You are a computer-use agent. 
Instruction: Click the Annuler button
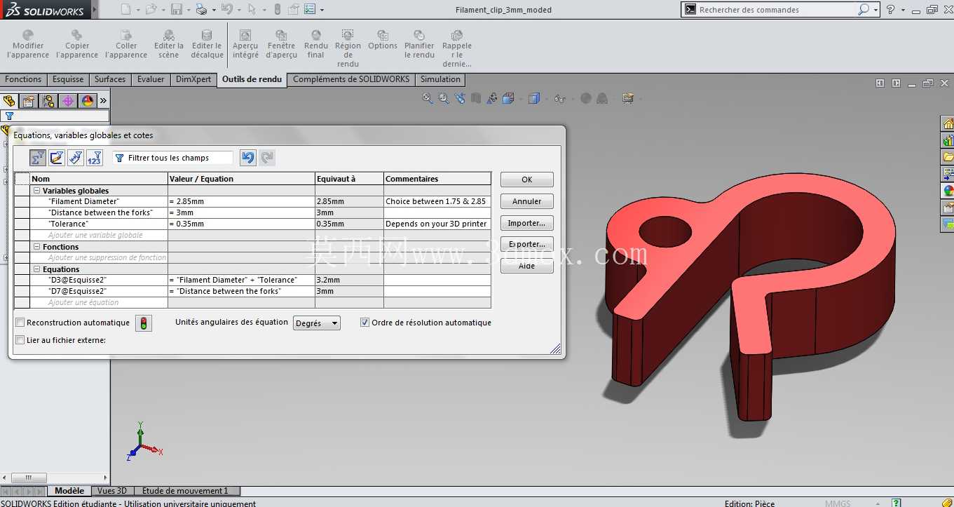(527, 201)
